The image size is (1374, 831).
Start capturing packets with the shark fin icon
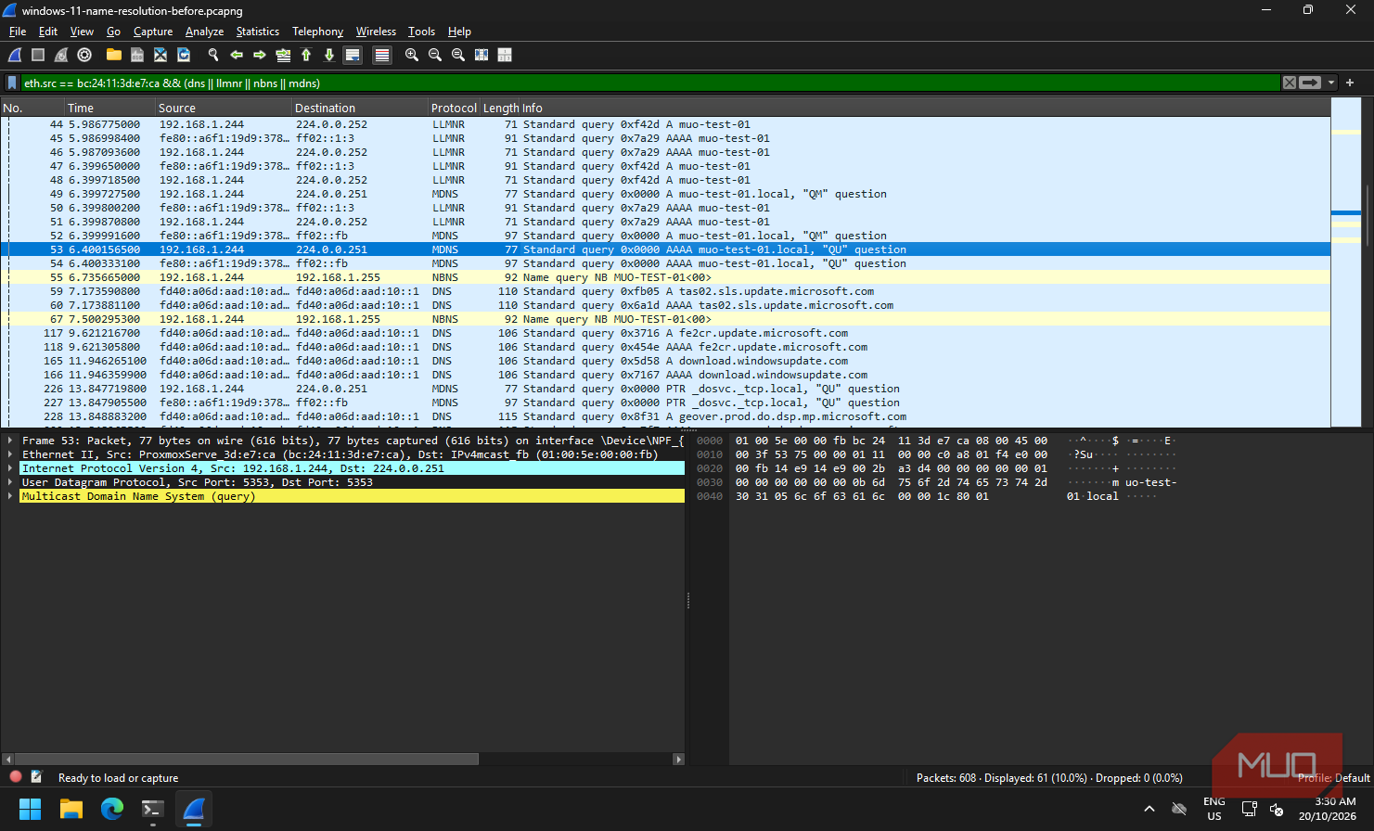(x=16, y=56)
